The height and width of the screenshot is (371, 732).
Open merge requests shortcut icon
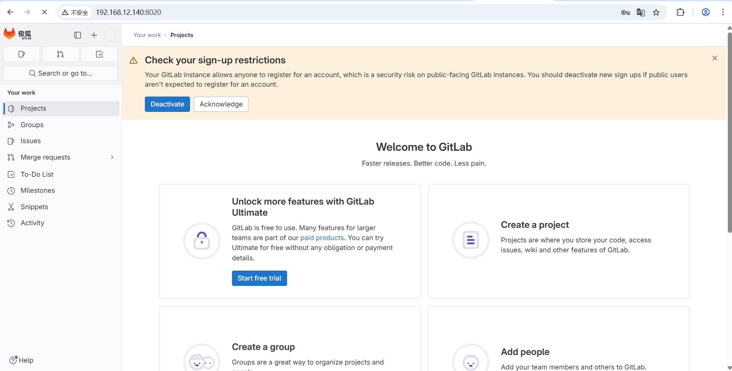[x=60, y=54]
